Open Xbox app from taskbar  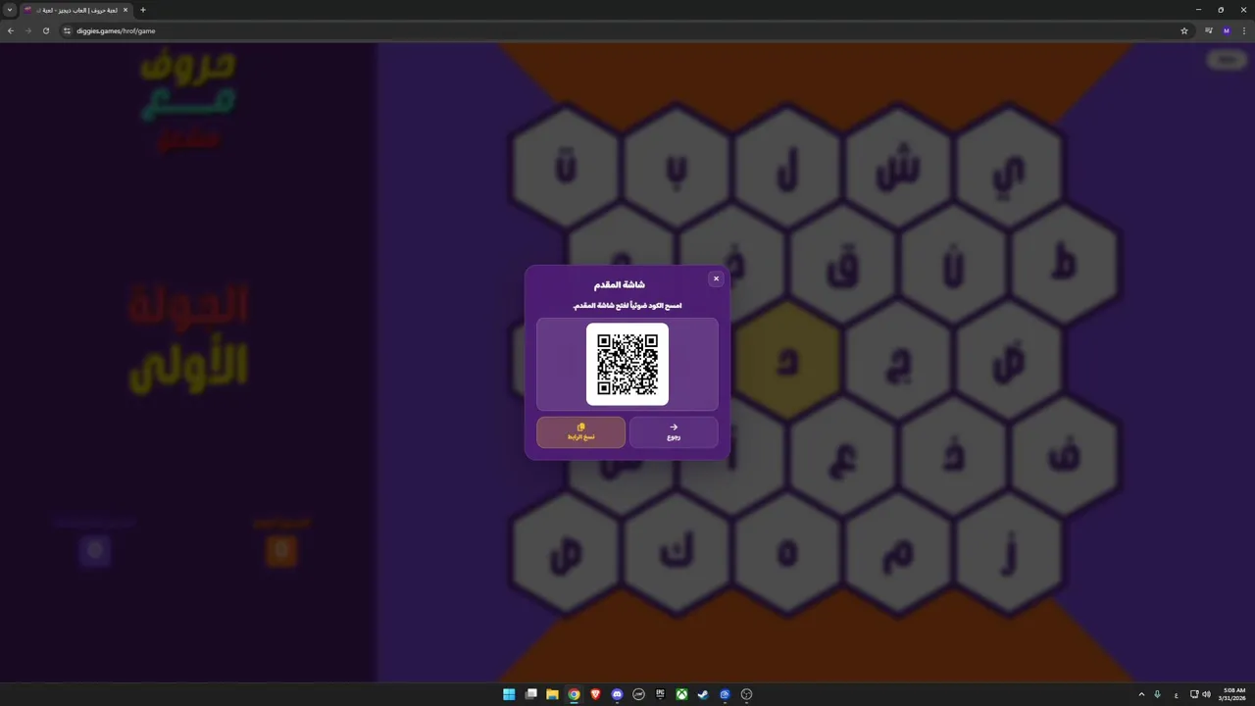[681, 694]
